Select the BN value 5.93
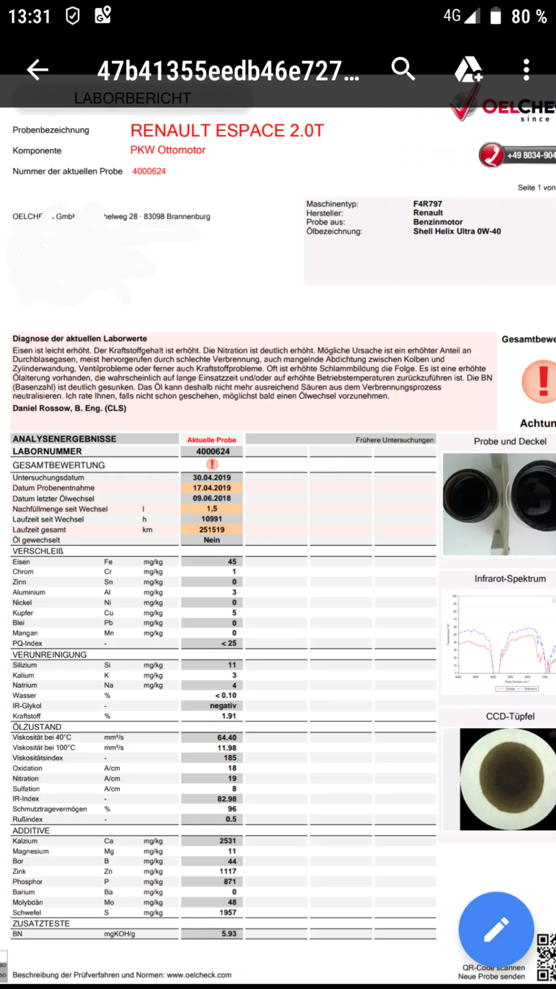The height and width of the screenshot is (989, 556). (x=229, y=934)
